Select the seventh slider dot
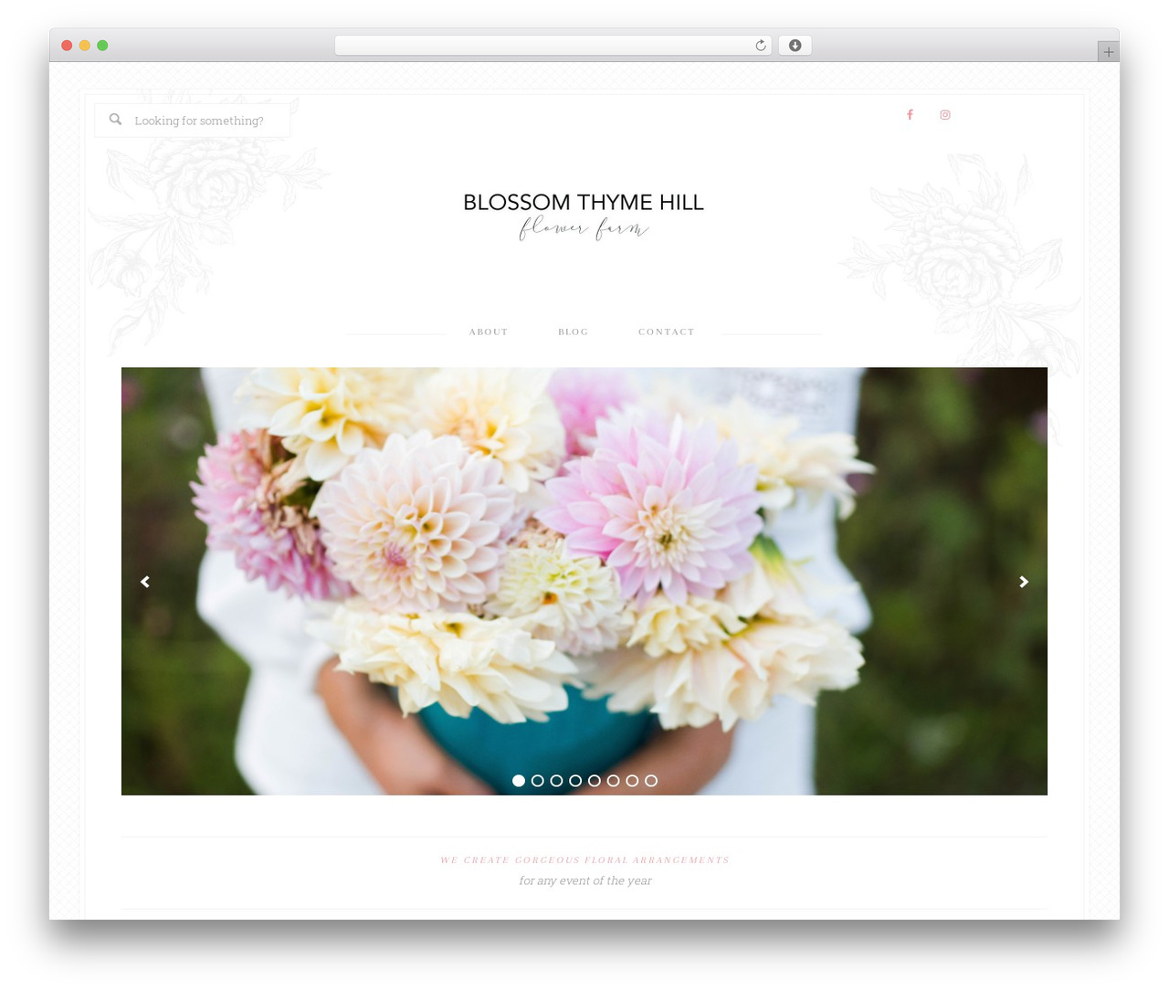This screenshot has height=990, width=1169. [x=632, y=781]
